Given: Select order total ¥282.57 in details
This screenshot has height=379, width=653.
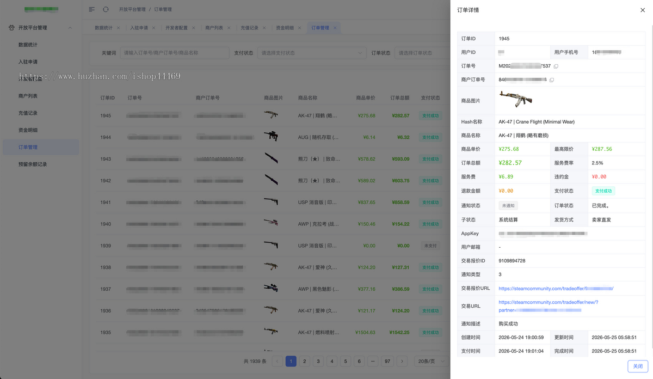Looking at the screenshot, I should pos(510,163).
